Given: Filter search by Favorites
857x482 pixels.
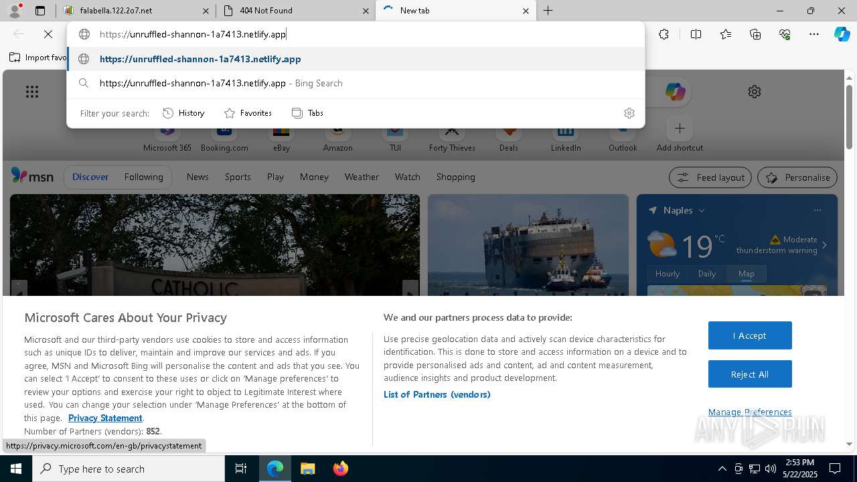Looking at the screenshot, I should [x=248, y=113].
